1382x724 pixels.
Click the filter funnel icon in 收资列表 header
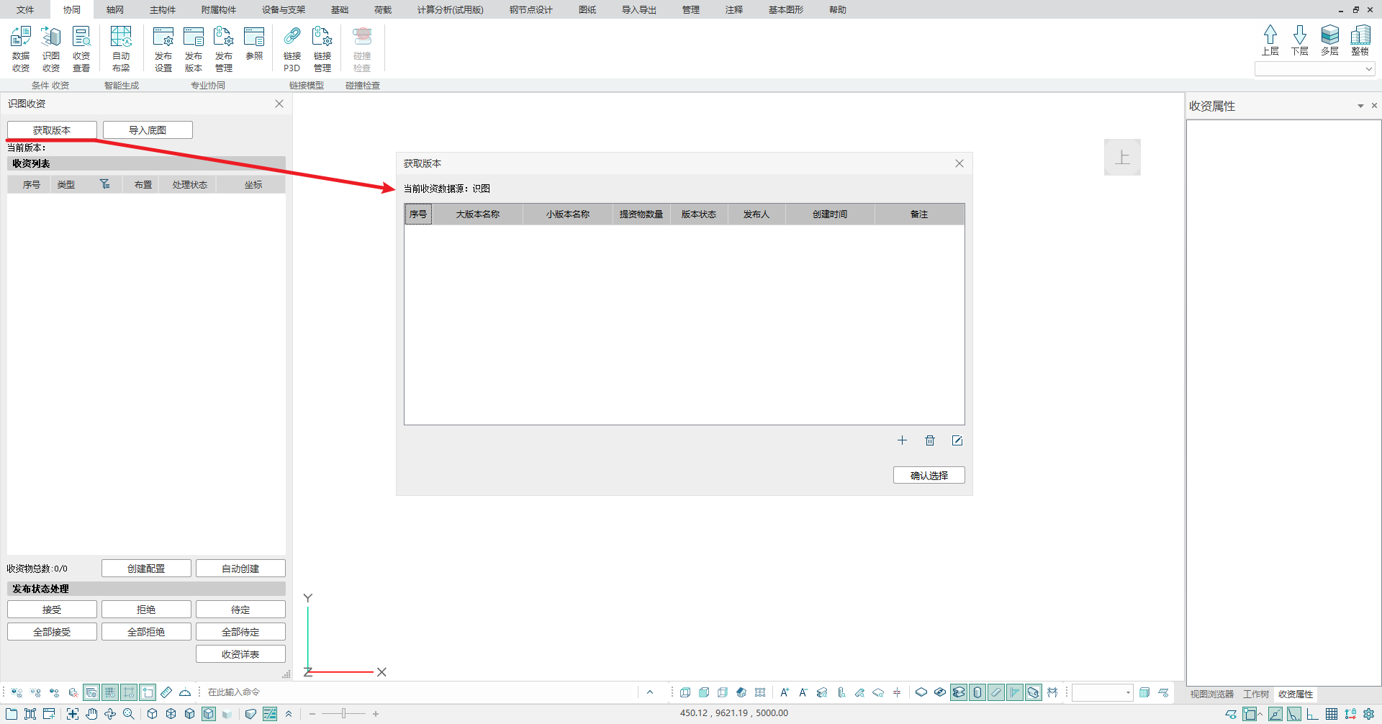105,184
